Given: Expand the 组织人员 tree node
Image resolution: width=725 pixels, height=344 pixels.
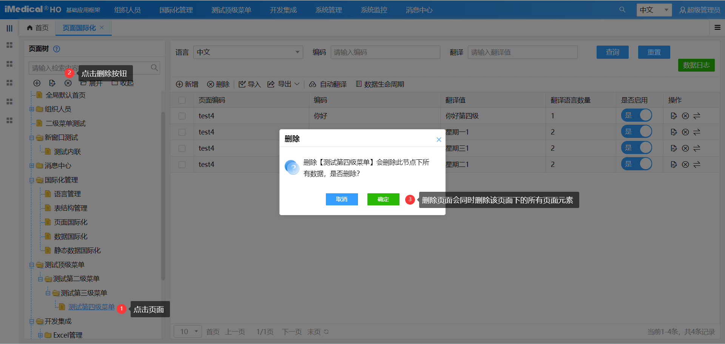Looking at the screenshot, I should 32,109.
